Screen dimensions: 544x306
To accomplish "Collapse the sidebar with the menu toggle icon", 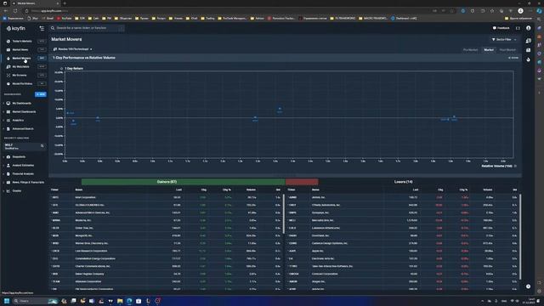I will tap(42, 28).
